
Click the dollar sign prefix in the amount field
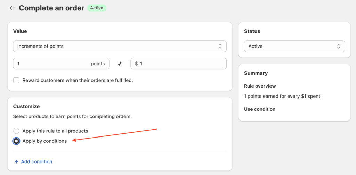click(x=136, y=64)
